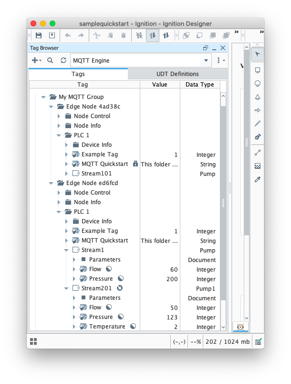Viewport: 291px width, 384px height.
Task: Click the gateway connection status icon
Action: pos(258,341)
